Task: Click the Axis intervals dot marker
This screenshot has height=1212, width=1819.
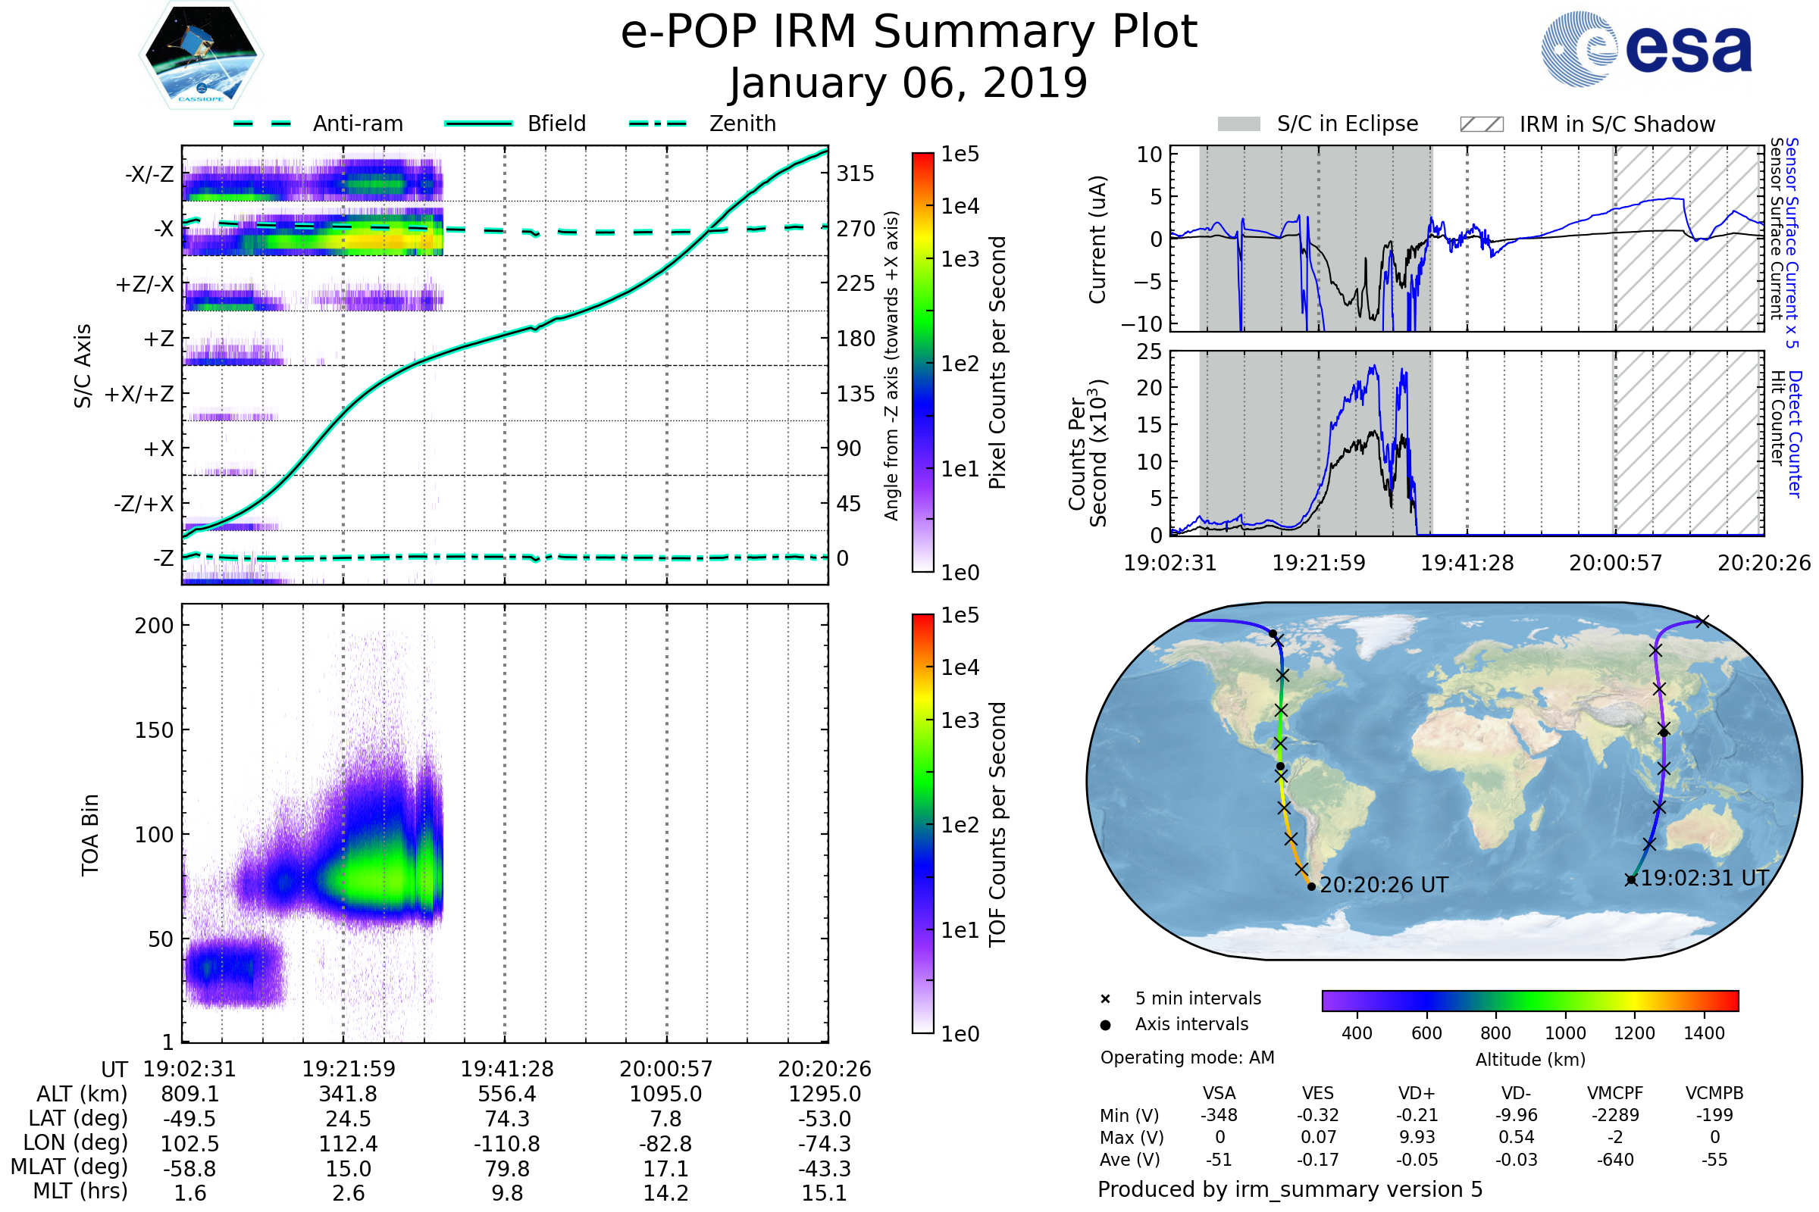Action: 1105,1025
